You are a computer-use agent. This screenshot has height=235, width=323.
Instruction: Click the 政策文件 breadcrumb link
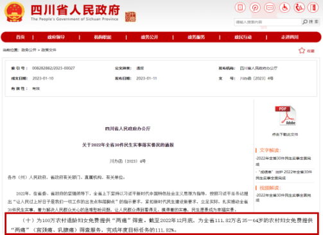pos(49,50)
